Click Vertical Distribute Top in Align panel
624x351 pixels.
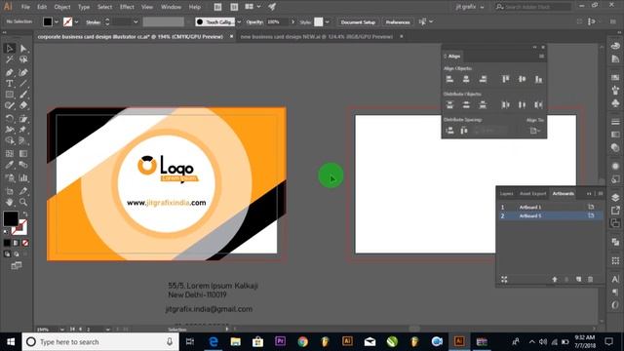[449, 105]
